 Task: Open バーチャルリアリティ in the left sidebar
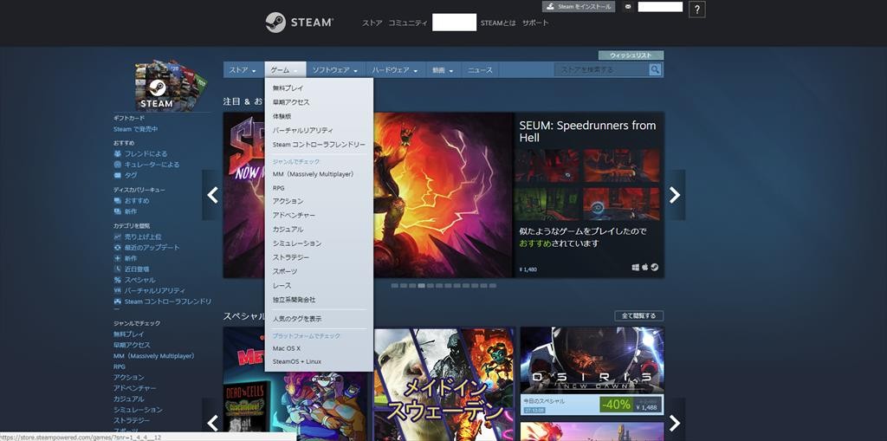coord(154,290)
